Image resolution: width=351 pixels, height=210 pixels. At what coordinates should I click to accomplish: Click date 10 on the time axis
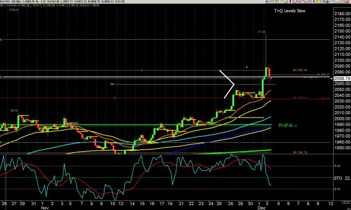[112, 203]
